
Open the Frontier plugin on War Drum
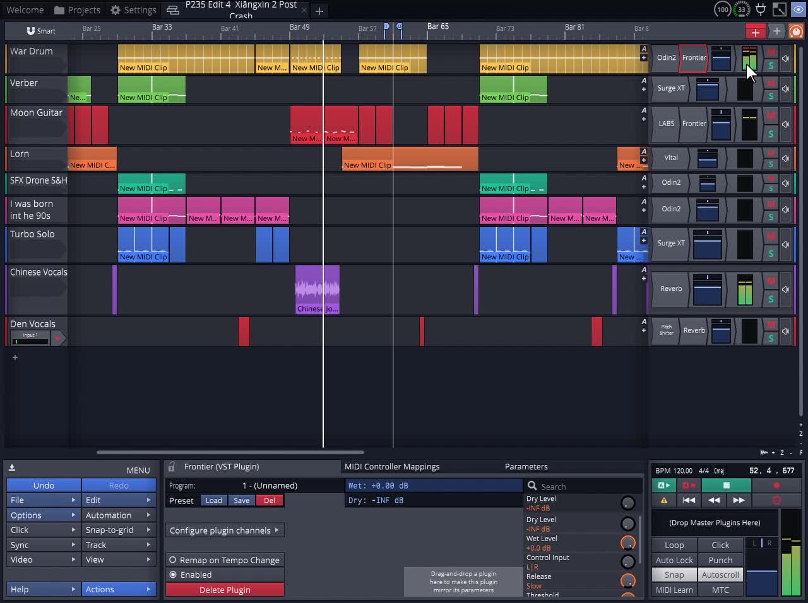point(694,58)
